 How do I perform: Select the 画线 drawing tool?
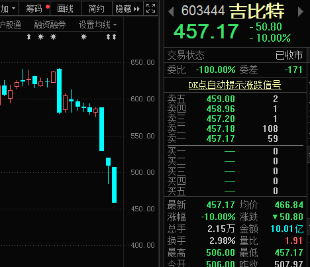click(66, 9)
